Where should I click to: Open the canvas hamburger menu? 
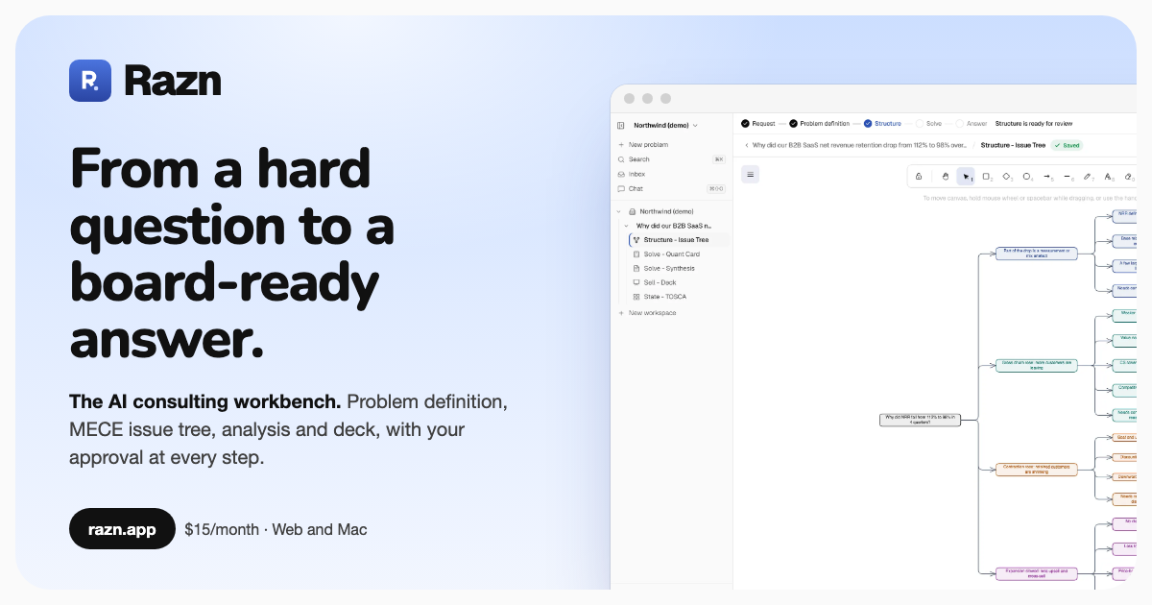751,174
